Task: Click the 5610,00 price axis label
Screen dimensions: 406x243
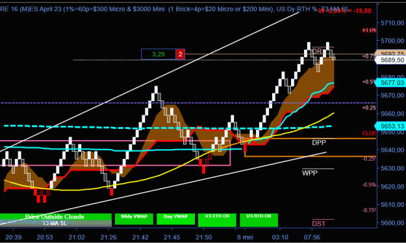Action: pos(392,204)
